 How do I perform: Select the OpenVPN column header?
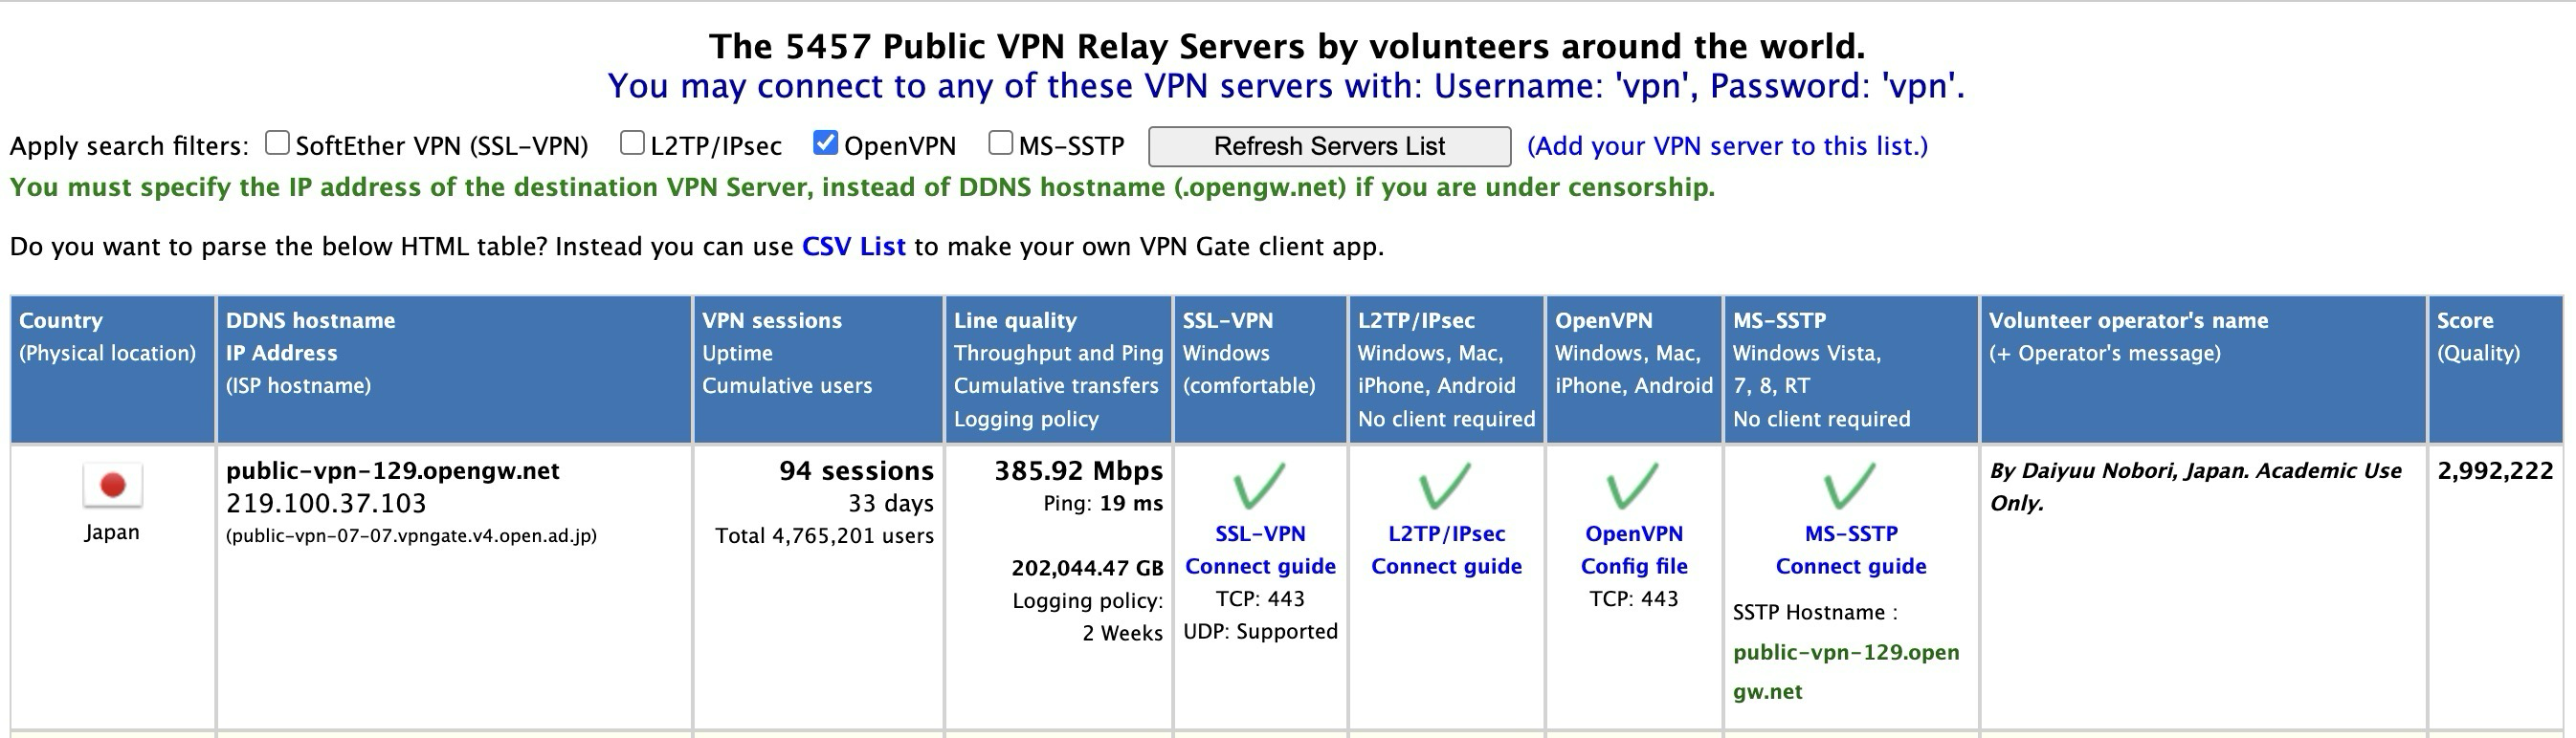[x=1634, y=370]
